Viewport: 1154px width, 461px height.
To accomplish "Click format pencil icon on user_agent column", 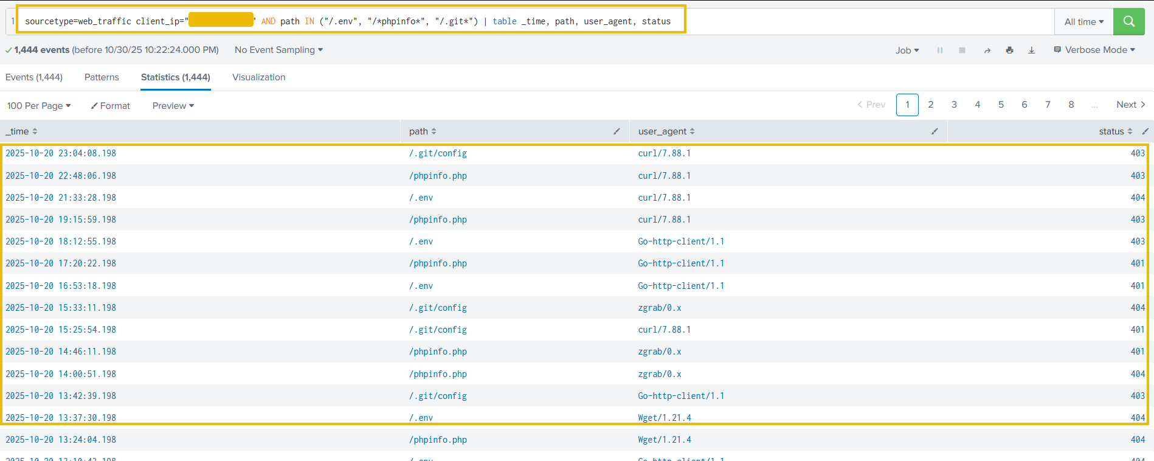I will (935, 131).
